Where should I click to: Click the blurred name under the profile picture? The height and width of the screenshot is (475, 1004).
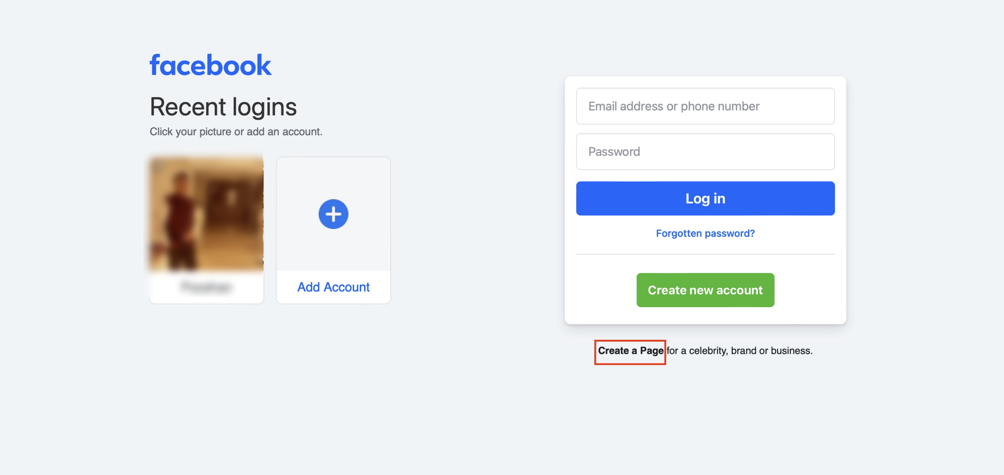[x=207, y=287]
